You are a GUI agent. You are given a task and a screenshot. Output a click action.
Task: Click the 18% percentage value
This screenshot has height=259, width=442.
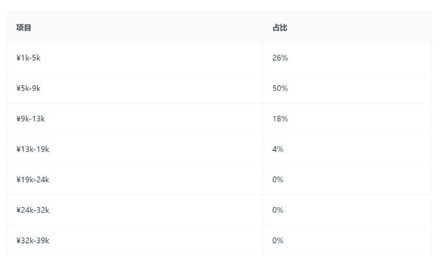click(280, 118)
